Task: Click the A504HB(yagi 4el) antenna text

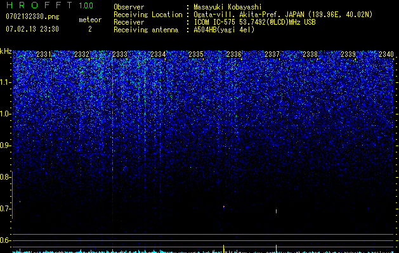Action: pos(224,30)
